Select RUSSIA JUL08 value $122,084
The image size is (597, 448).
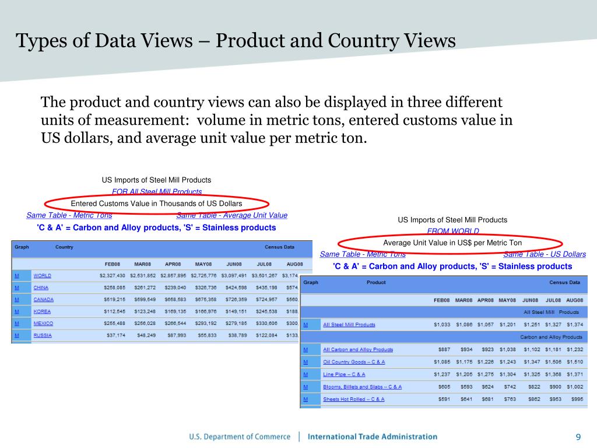click(x=266, y=335)
